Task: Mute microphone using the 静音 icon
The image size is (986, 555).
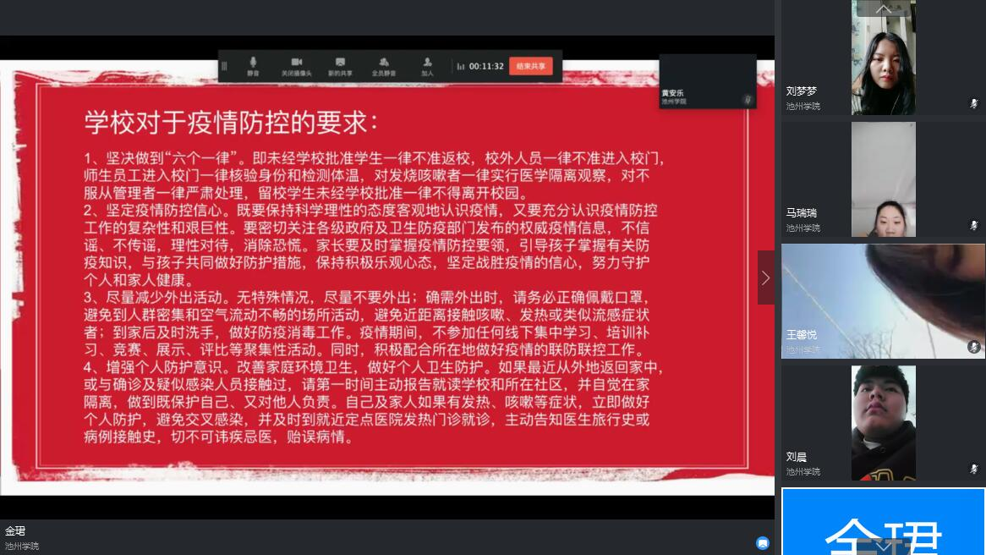Action: coord(253,66)
